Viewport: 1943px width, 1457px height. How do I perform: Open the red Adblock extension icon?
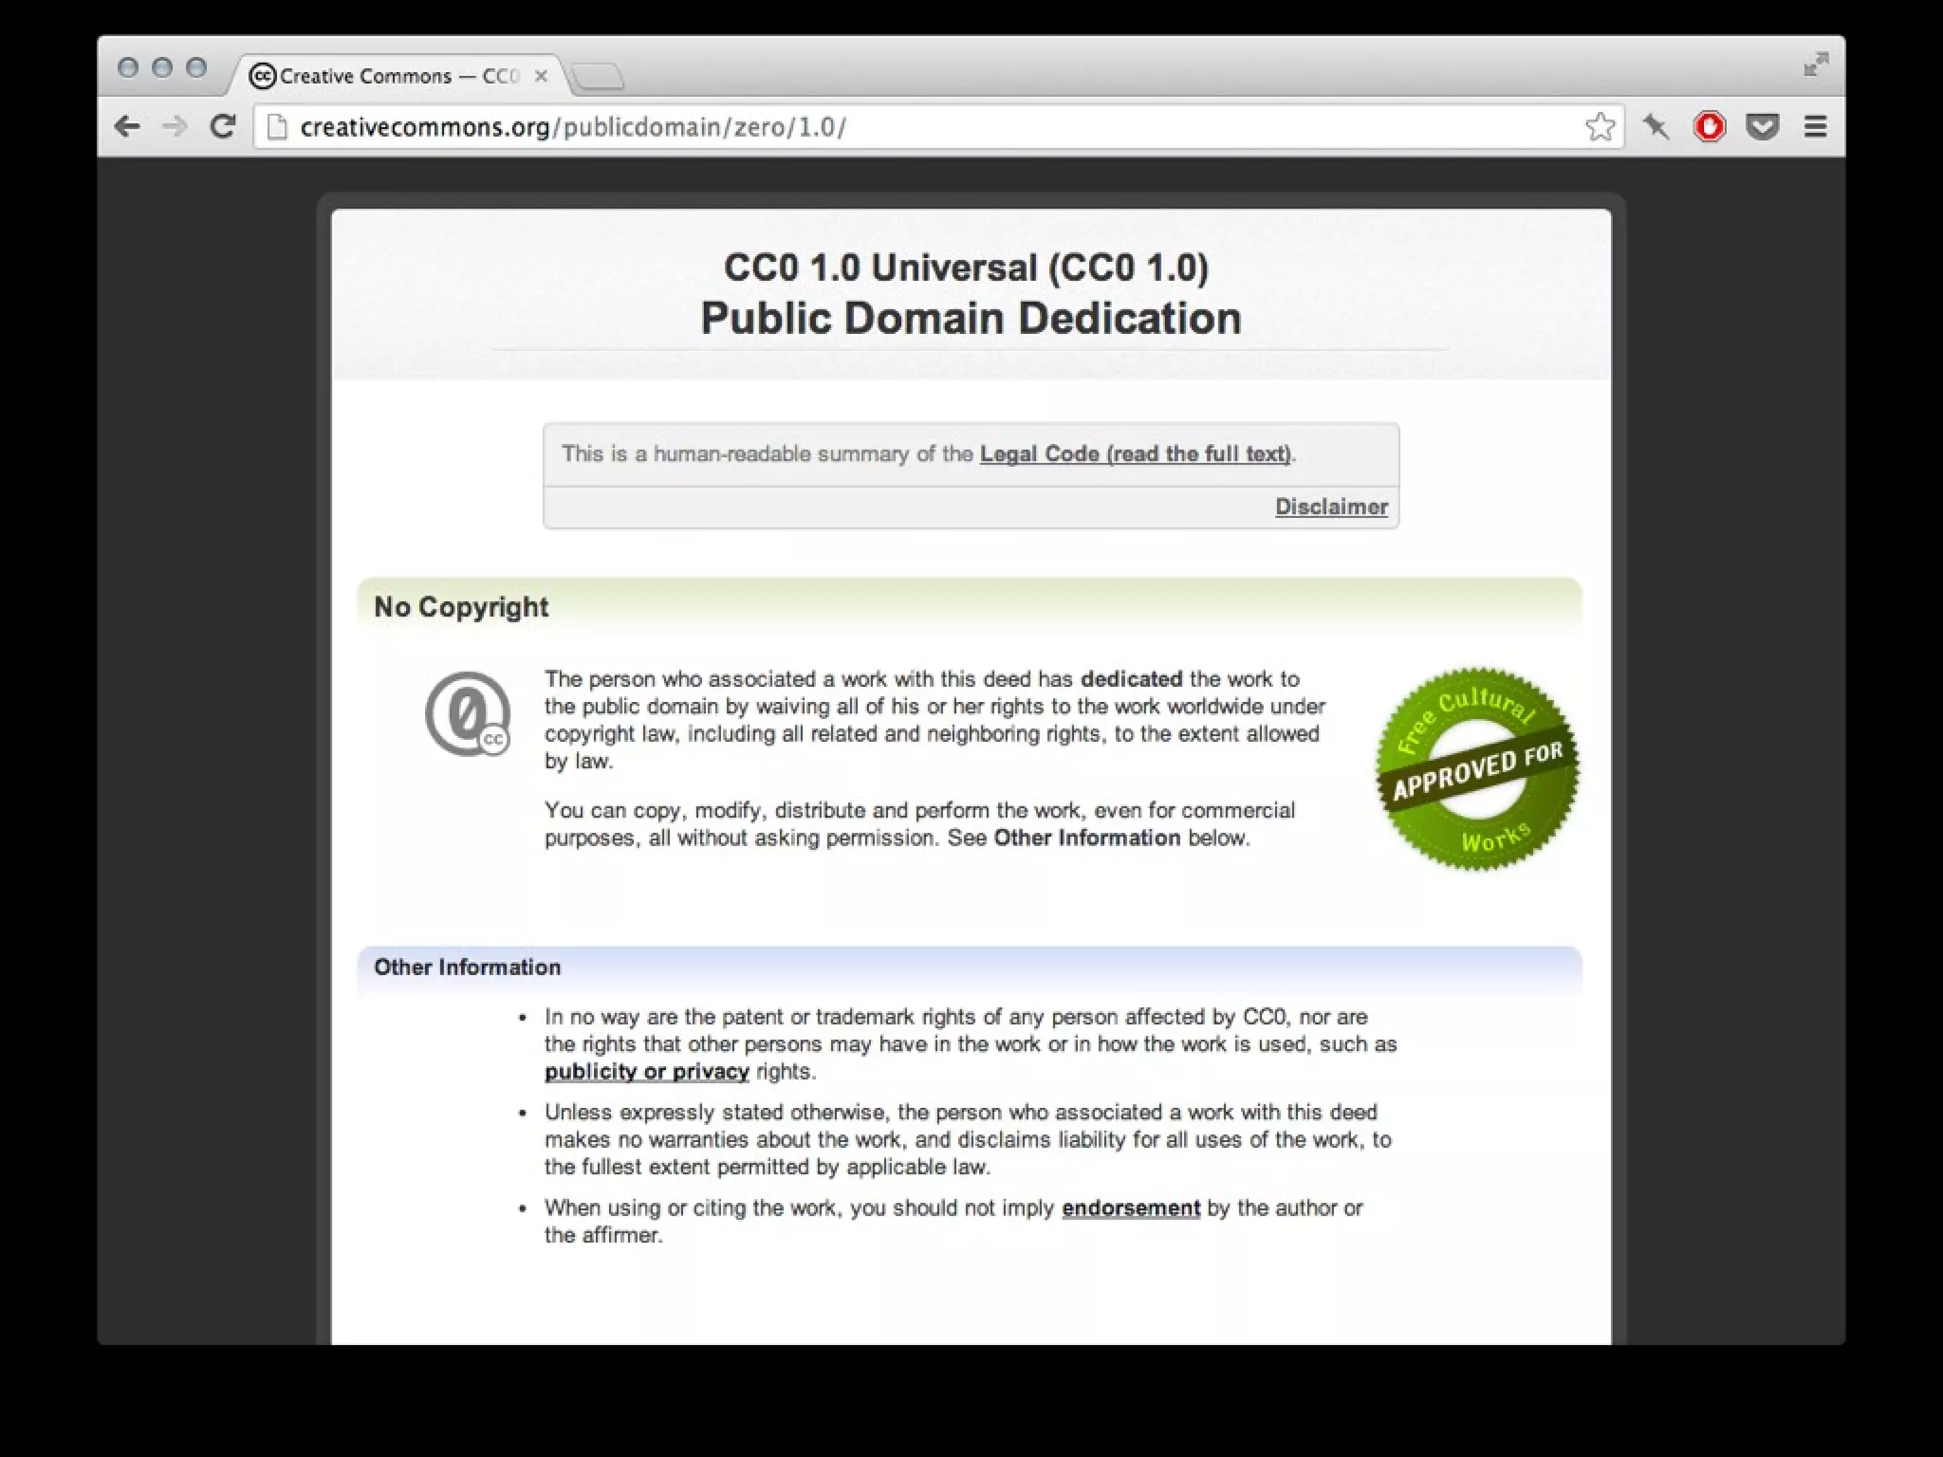(1710, 126)
